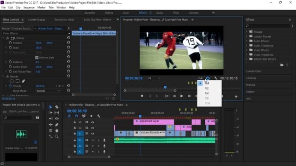Switch to Color workspace tab
The width and height of the screenshot is (296, 166).
(x=126, y=13)
